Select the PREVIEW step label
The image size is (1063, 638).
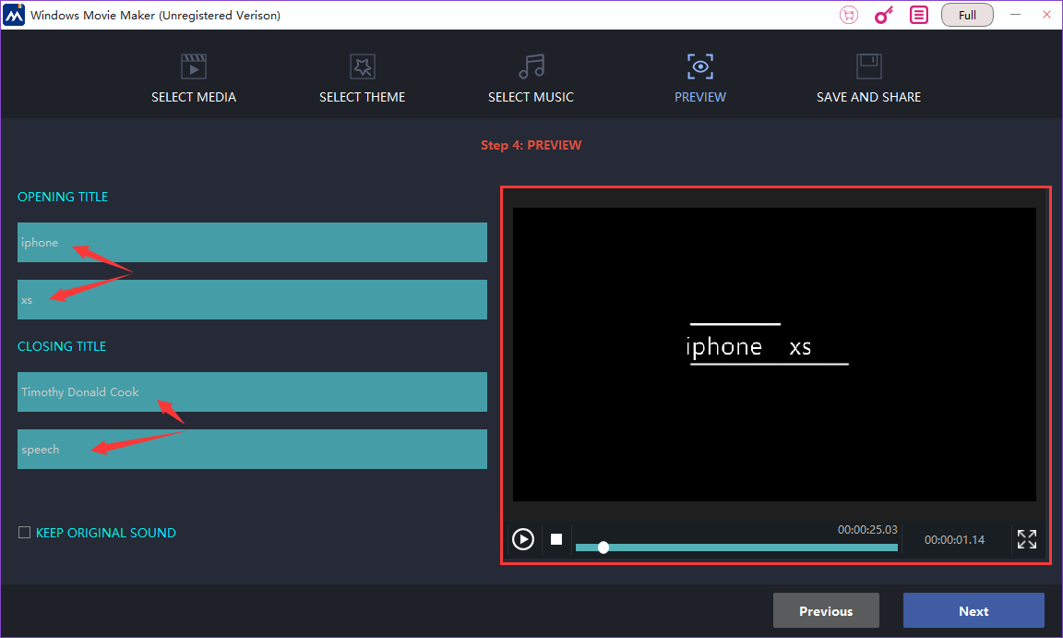700,97
